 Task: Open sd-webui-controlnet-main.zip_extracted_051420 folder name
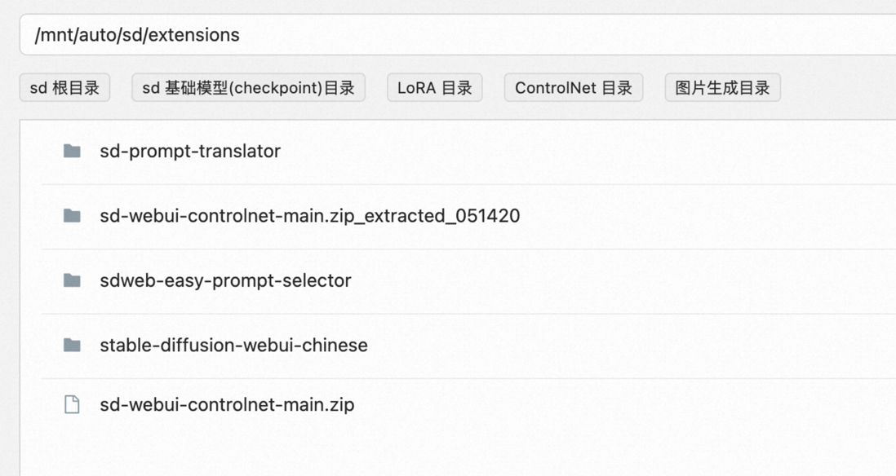pyautogui.click(x=310, y=216)
